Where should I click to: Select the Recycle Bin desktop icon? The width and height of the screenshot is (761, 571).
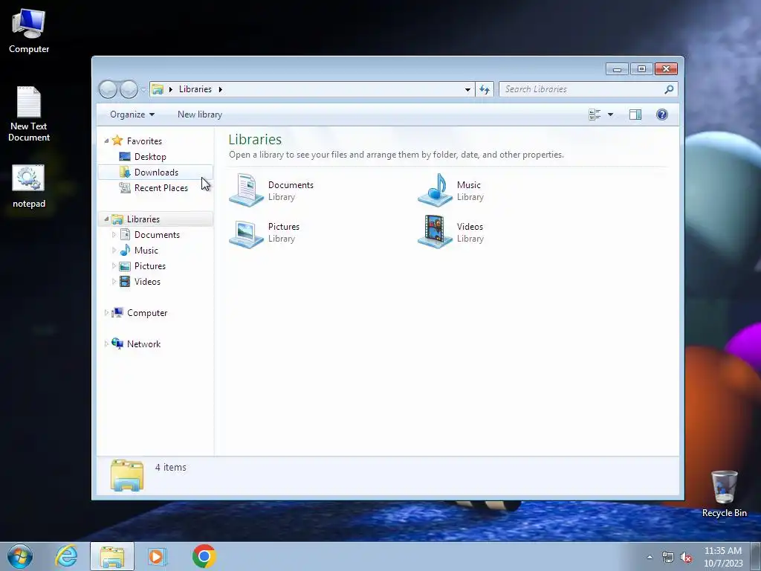tap(724, 494)
